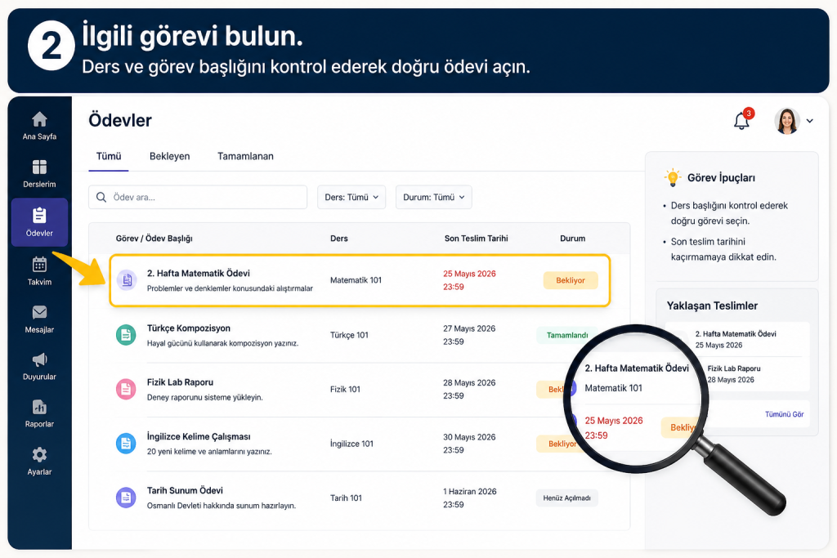Viewport: 837px width, 558px height.
Task: Click the Görev / Ödev Başlığı column header
Action: [154, 239]
